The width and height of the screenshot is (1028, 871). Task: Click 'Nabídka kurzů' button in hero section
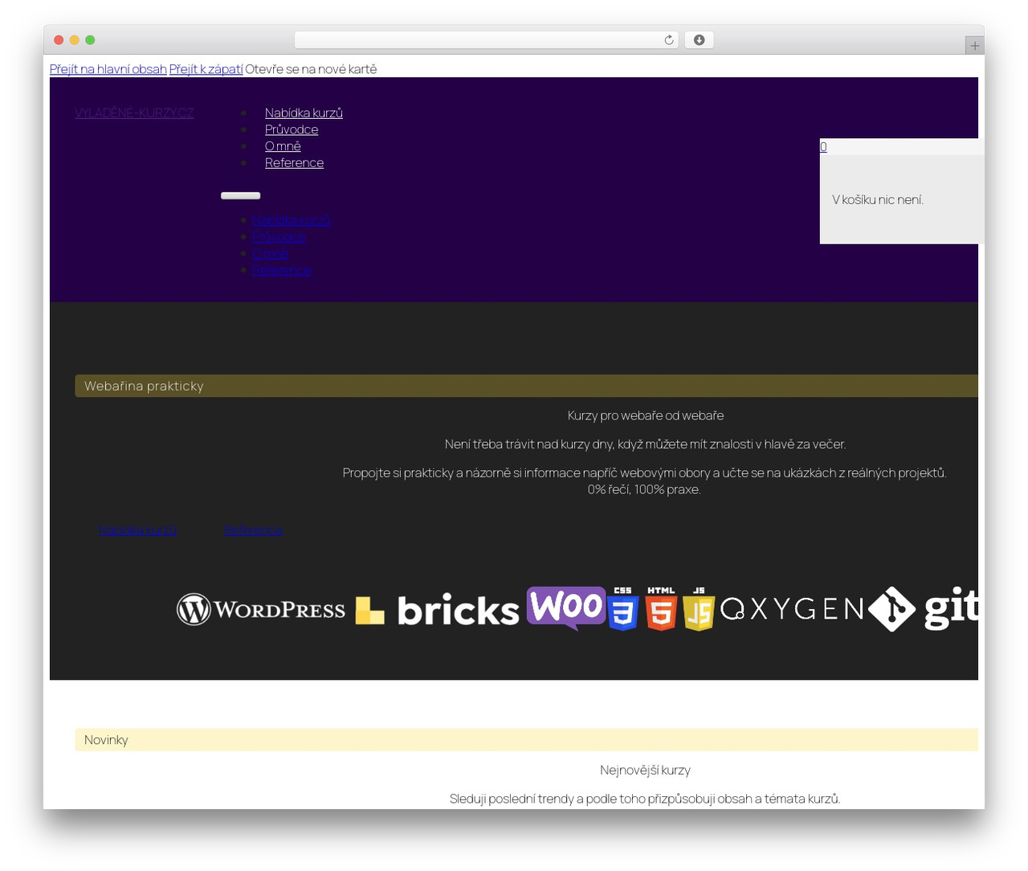[x=137, y=530]
